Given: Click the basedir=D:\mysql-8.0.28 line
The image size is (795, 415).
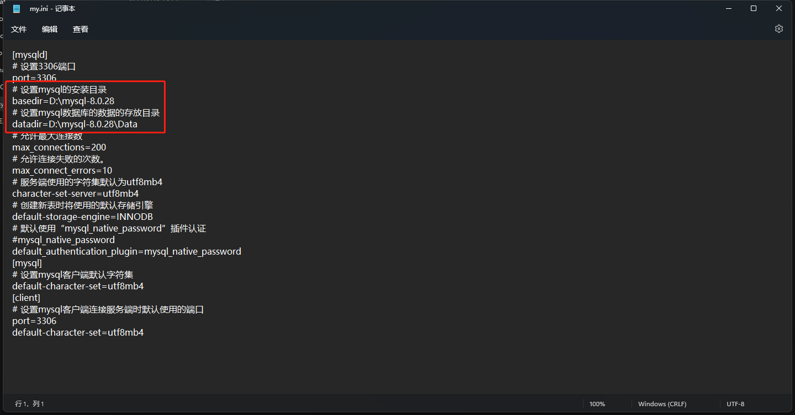Looking at the screenshot, I should point(63,101).
